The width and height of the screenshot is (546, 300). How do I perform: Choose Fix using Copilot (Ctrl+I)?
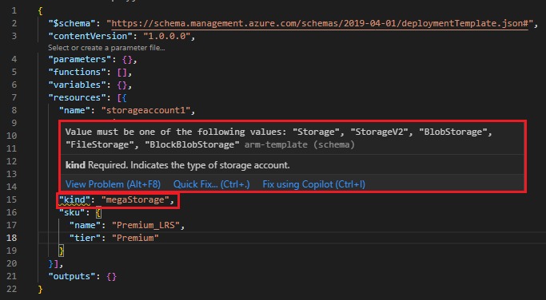tap(313, 184)
